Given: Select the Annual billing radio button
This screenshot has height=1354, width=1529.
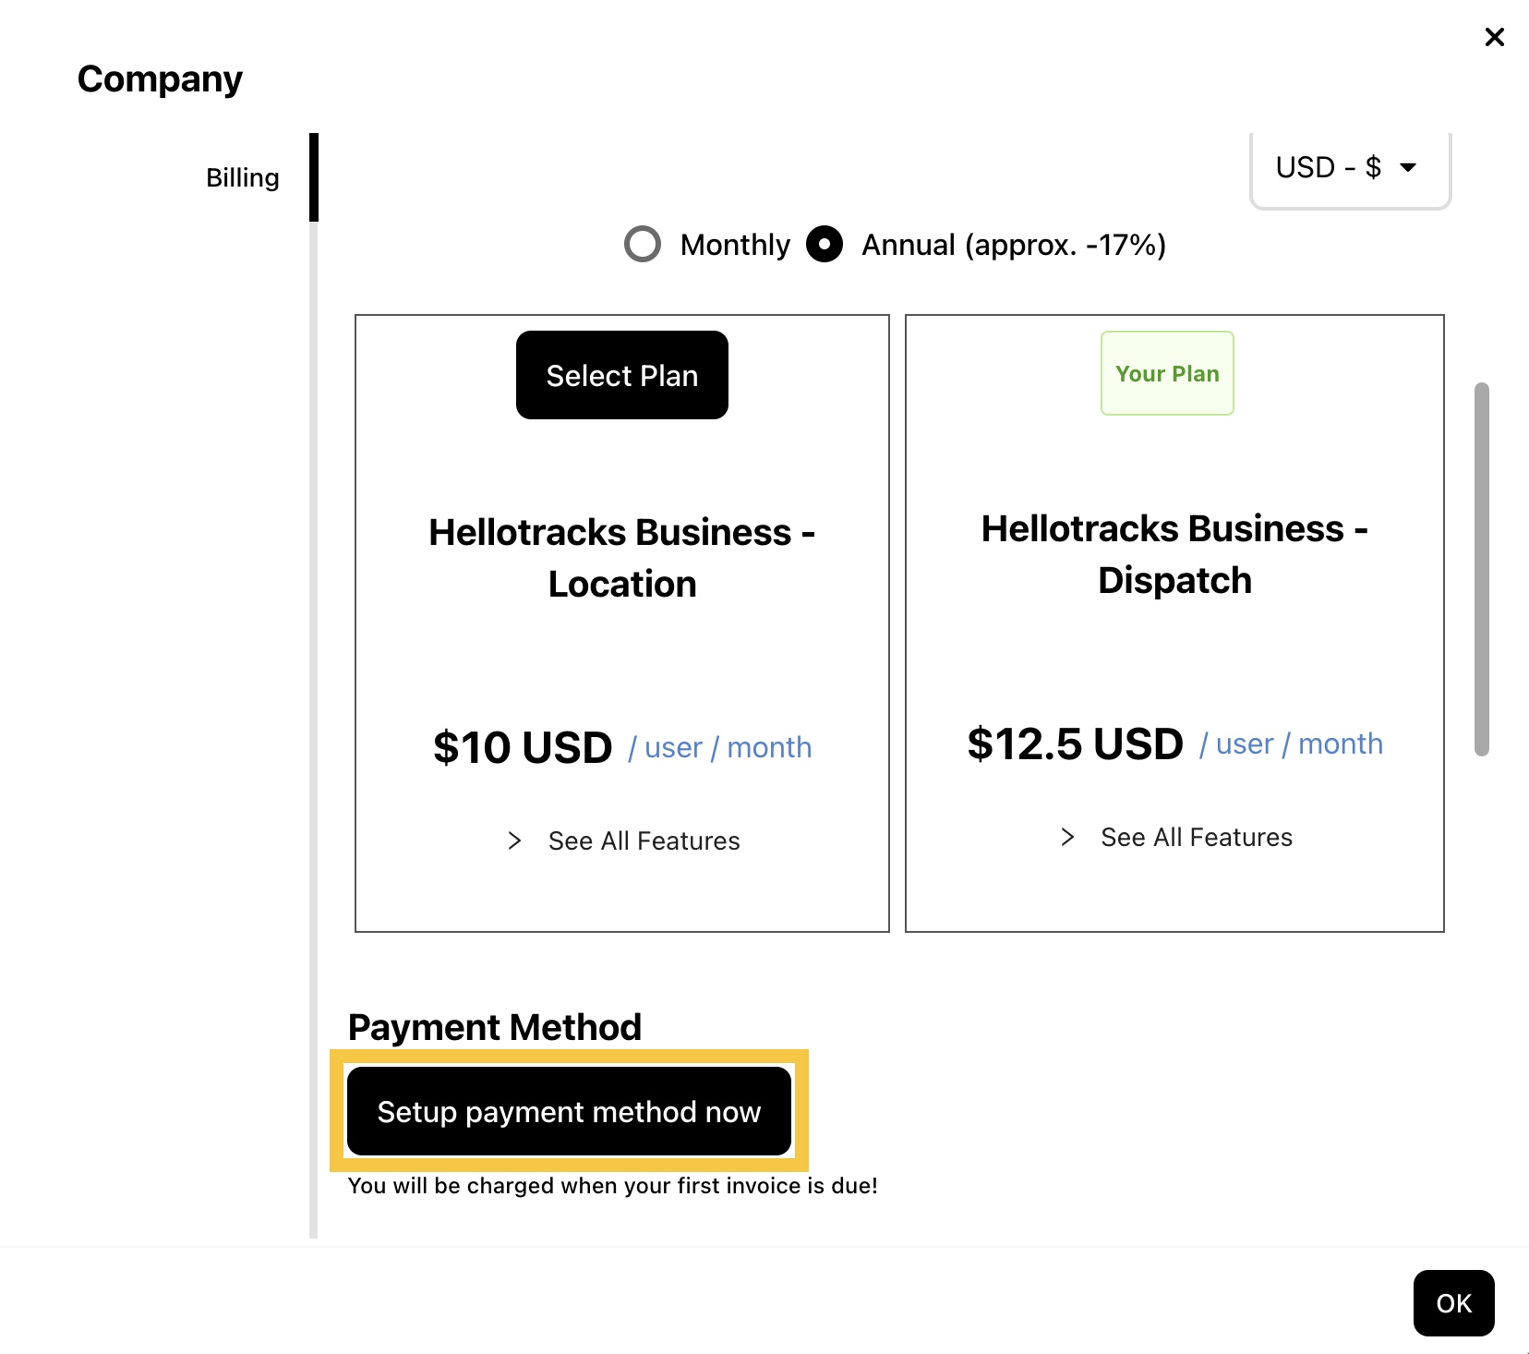Looking at the screenshot, I should point(825,245).
